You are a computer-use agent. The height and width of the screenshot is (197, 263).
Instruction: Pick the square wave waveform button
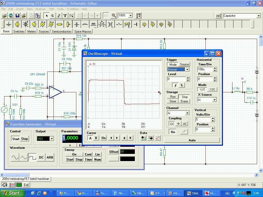click(32, 157)
